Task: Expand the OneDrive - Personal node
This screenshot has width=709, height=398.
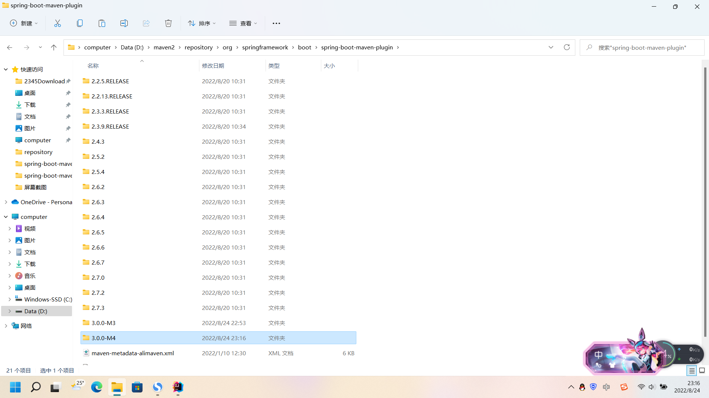Action: tap(6, 202)
